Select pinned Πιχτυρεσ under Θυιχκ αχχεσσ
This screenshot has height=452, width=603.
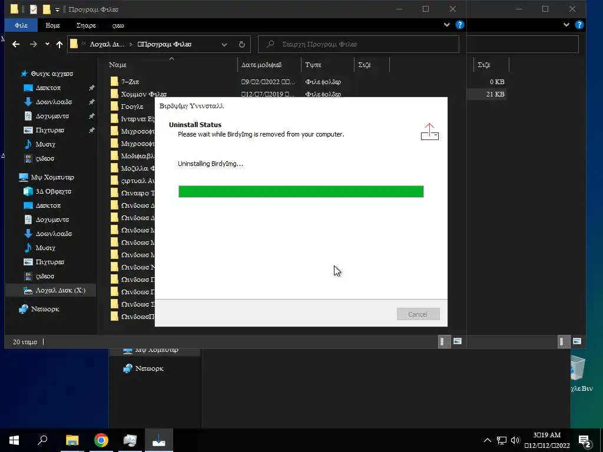[x=49, y=130]
